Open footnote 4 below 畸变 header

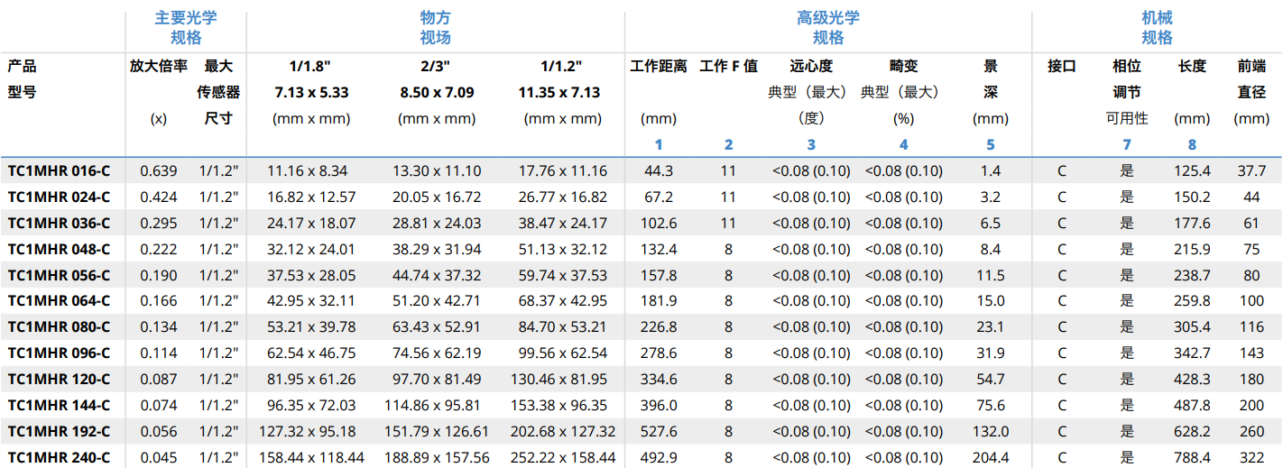903,144
